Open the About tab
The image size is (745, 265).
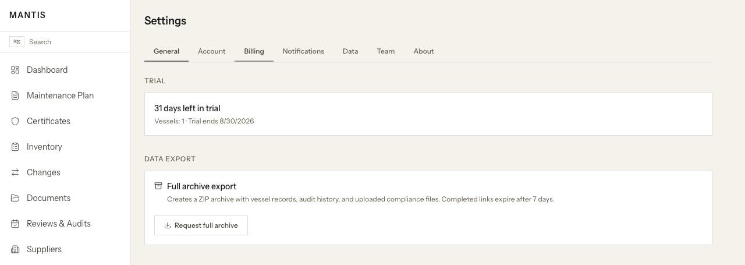pos(424,51)
